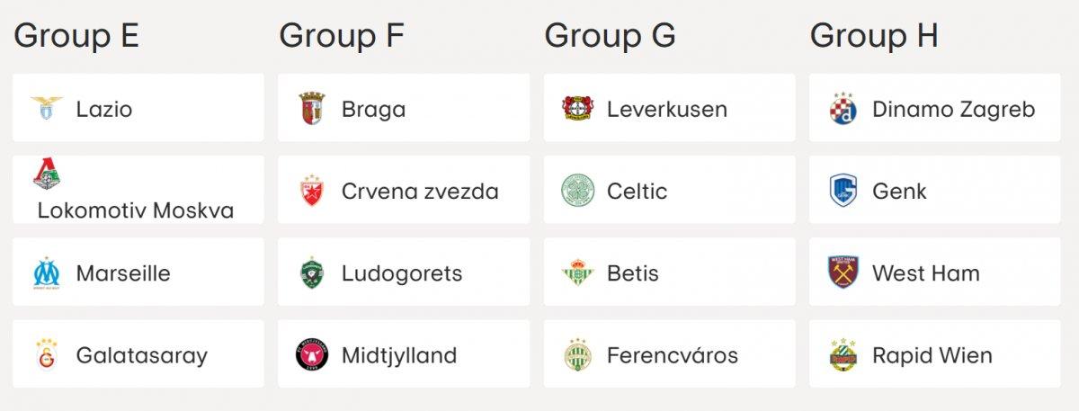Click the Dinamo Zagreb crest icon
The height and width of the screenshot is (411, 1079).
tap(843, 109)
